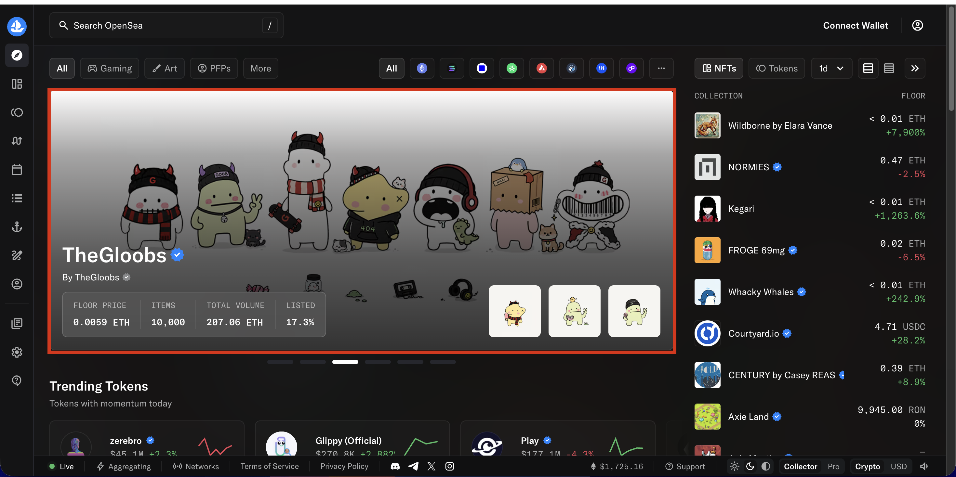The height and width of the screenshot is (477, 956).
Task: Open the Discover compass icon in sidebar
Action: click(17, 55)
